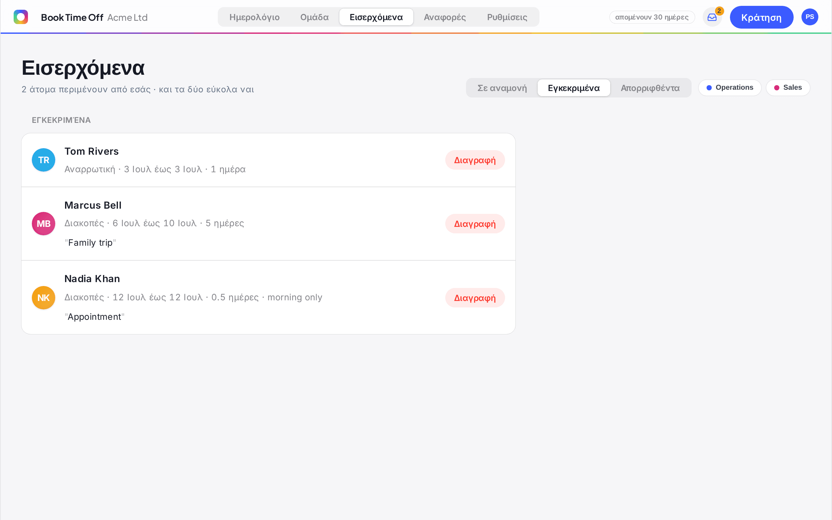Click the Book Time Off rainbow logo
The height and width of the screenshot is (520, 832).
click(20, 17)
